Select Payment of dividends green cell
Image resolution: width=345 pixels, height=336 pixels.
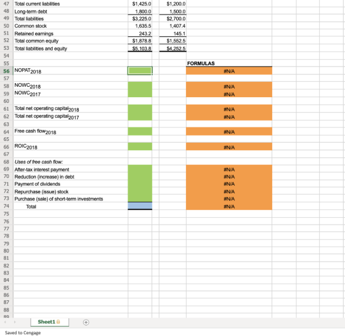click(140, 184)
